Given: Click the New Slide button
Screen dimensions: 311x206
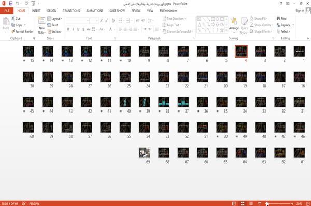Looking at the screenshot, I should pos(41,26).
